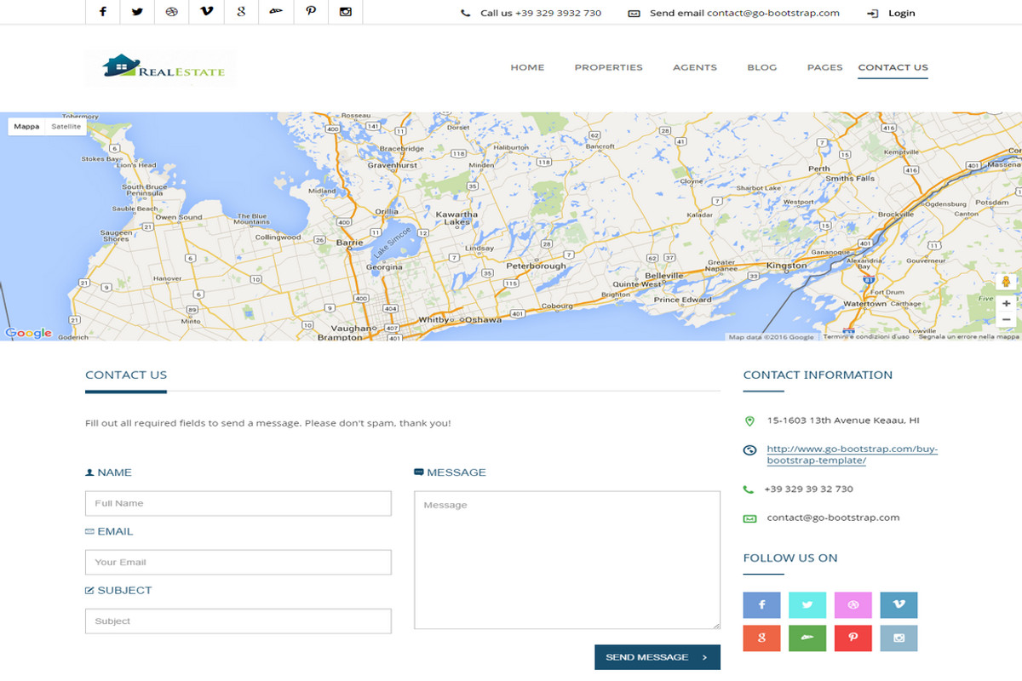Go to the Home menu item
1022x681 pixels.
[x=527, y=67]
